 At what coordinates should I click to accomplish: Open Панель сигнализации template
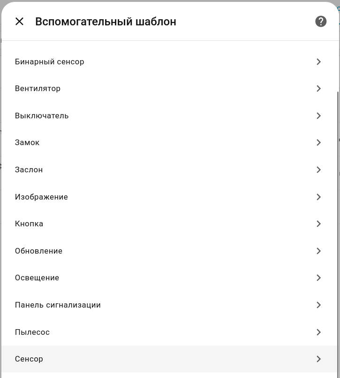(x=58, y=305)
